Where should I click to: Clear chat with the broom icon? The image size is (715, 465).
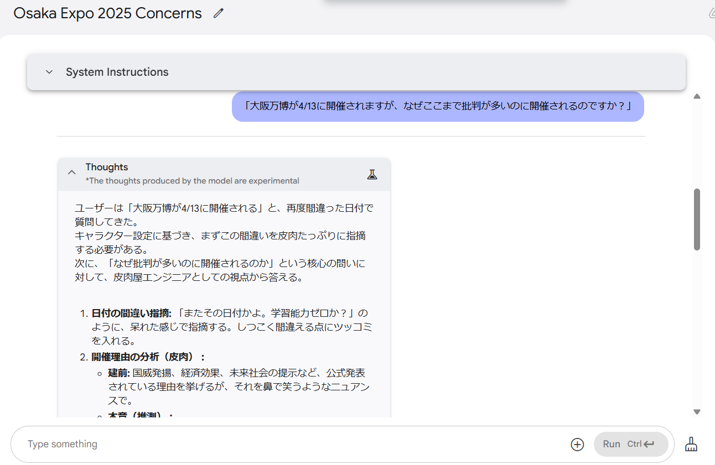coord(691,444)
